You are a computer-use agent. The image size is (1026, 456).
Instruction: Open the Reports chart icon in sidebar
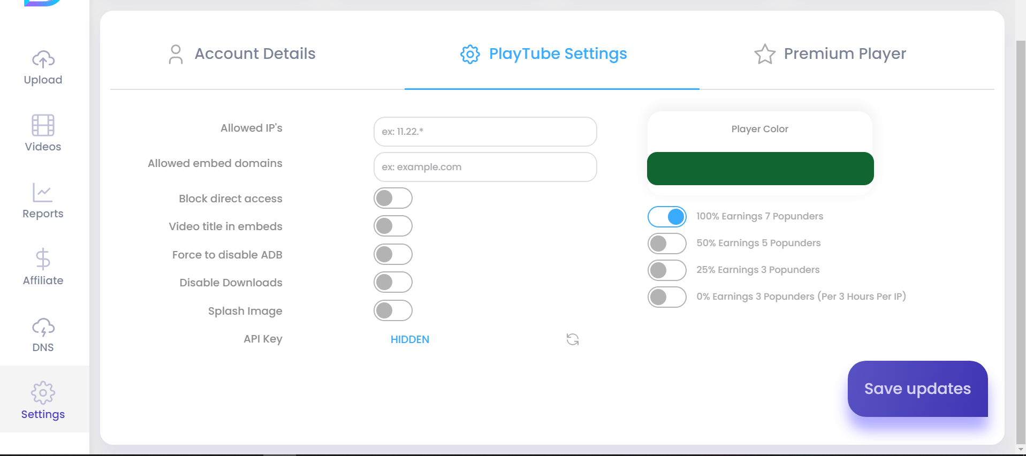pyautogui.click(x=43, y=193)
